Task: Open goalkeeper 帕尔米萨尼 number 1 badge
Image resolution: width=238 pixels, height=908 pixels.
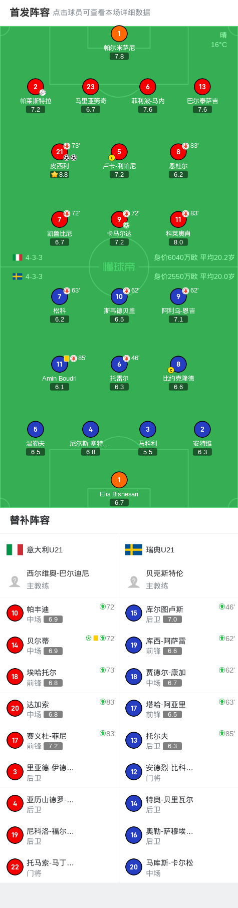Action: [x=119, y=34]
